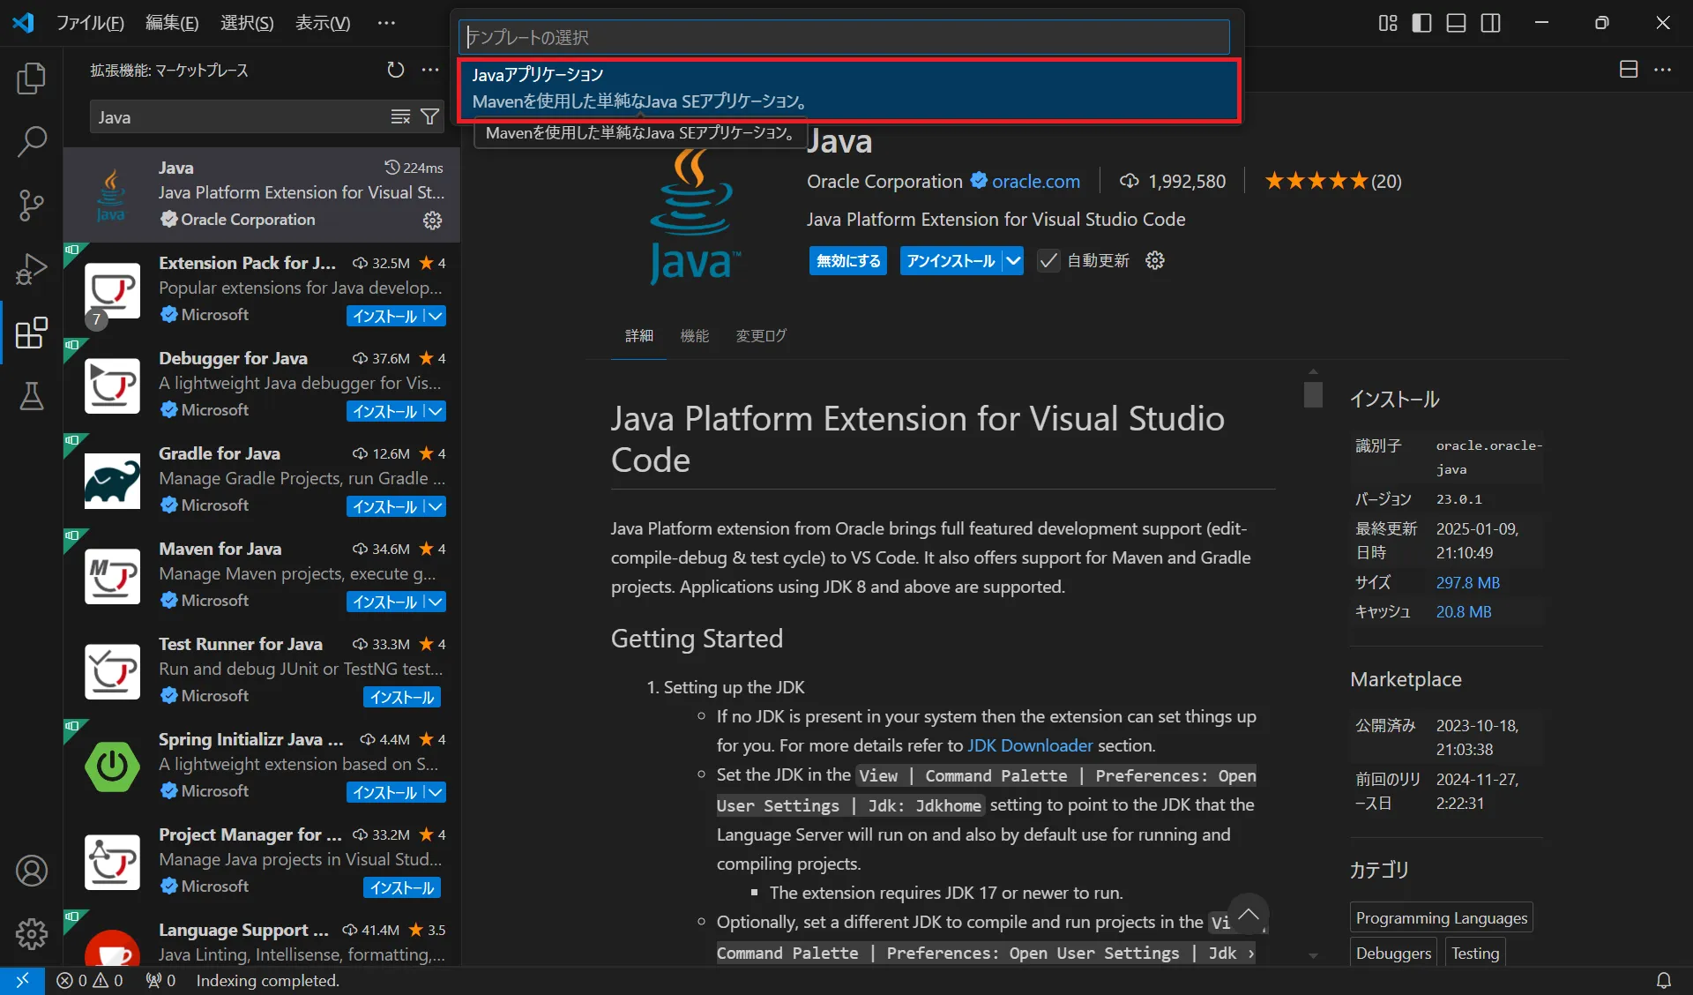Split the editor with layout icon

click(x=1629, y=70)
